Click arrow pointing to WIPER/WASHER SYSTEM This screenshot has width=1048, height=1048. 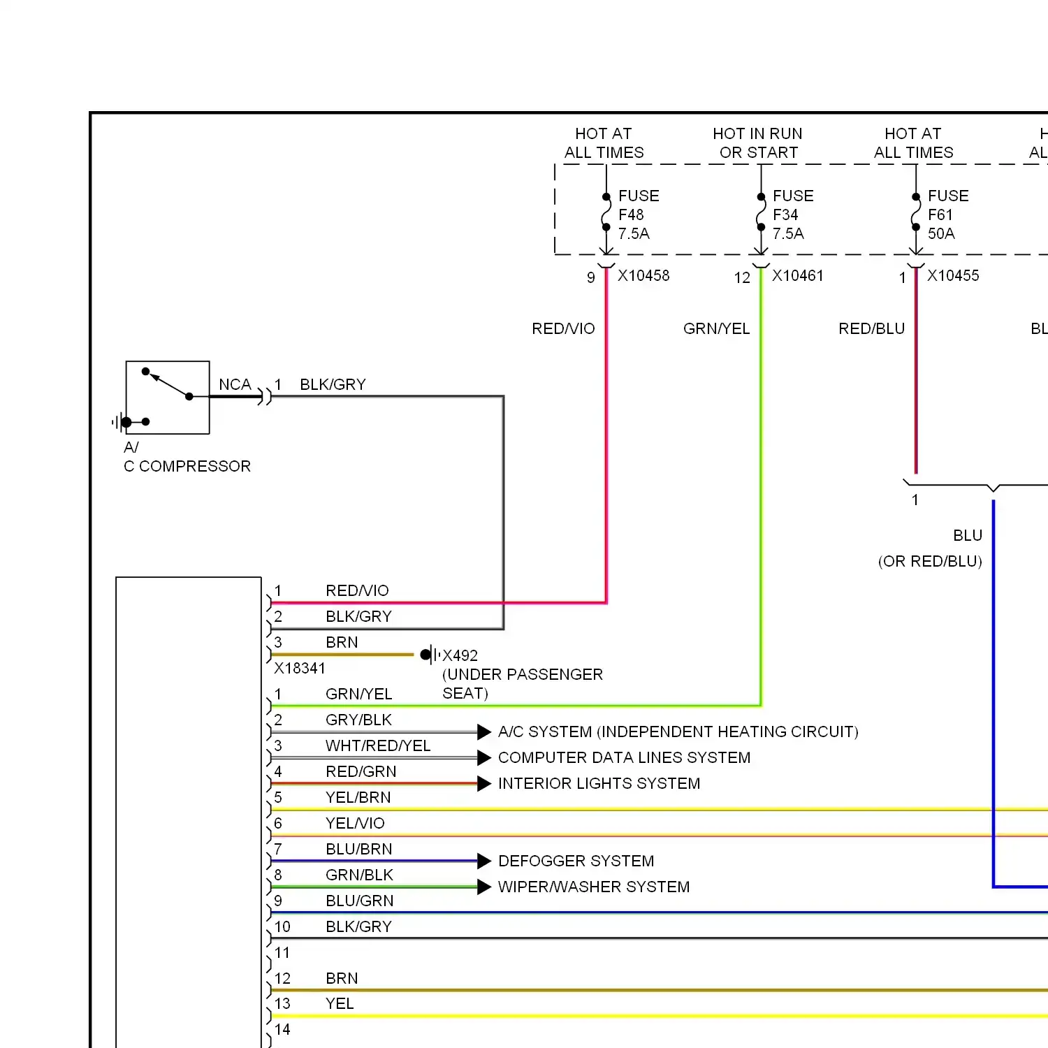(484, 887)
